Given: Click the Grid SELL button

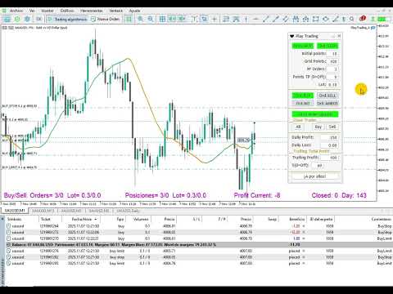Looking at the screenshot, I should [x=327, y=96].
